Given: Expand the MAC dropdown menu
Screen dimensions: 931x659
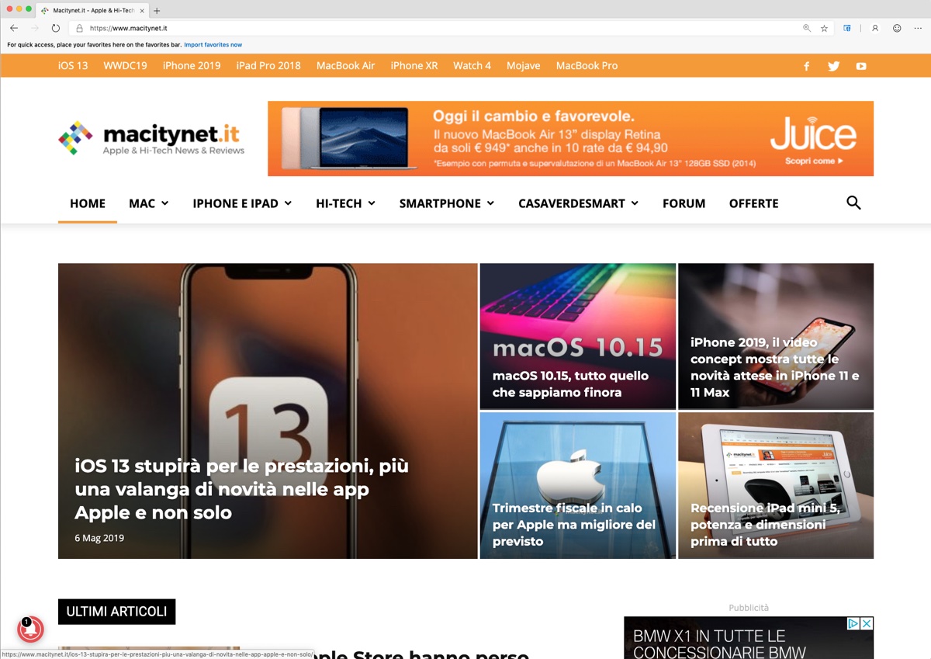Looking at the screenshot, I should coord(148,203).
